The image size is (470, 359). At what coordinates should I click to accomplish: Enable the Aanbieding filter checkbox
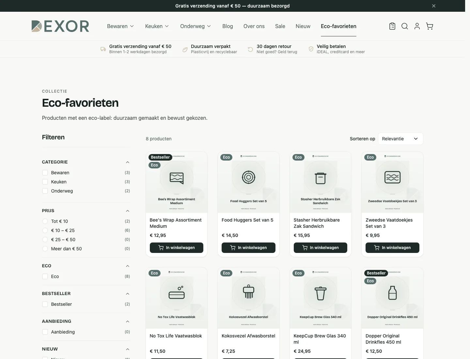[x=45, y=332]
